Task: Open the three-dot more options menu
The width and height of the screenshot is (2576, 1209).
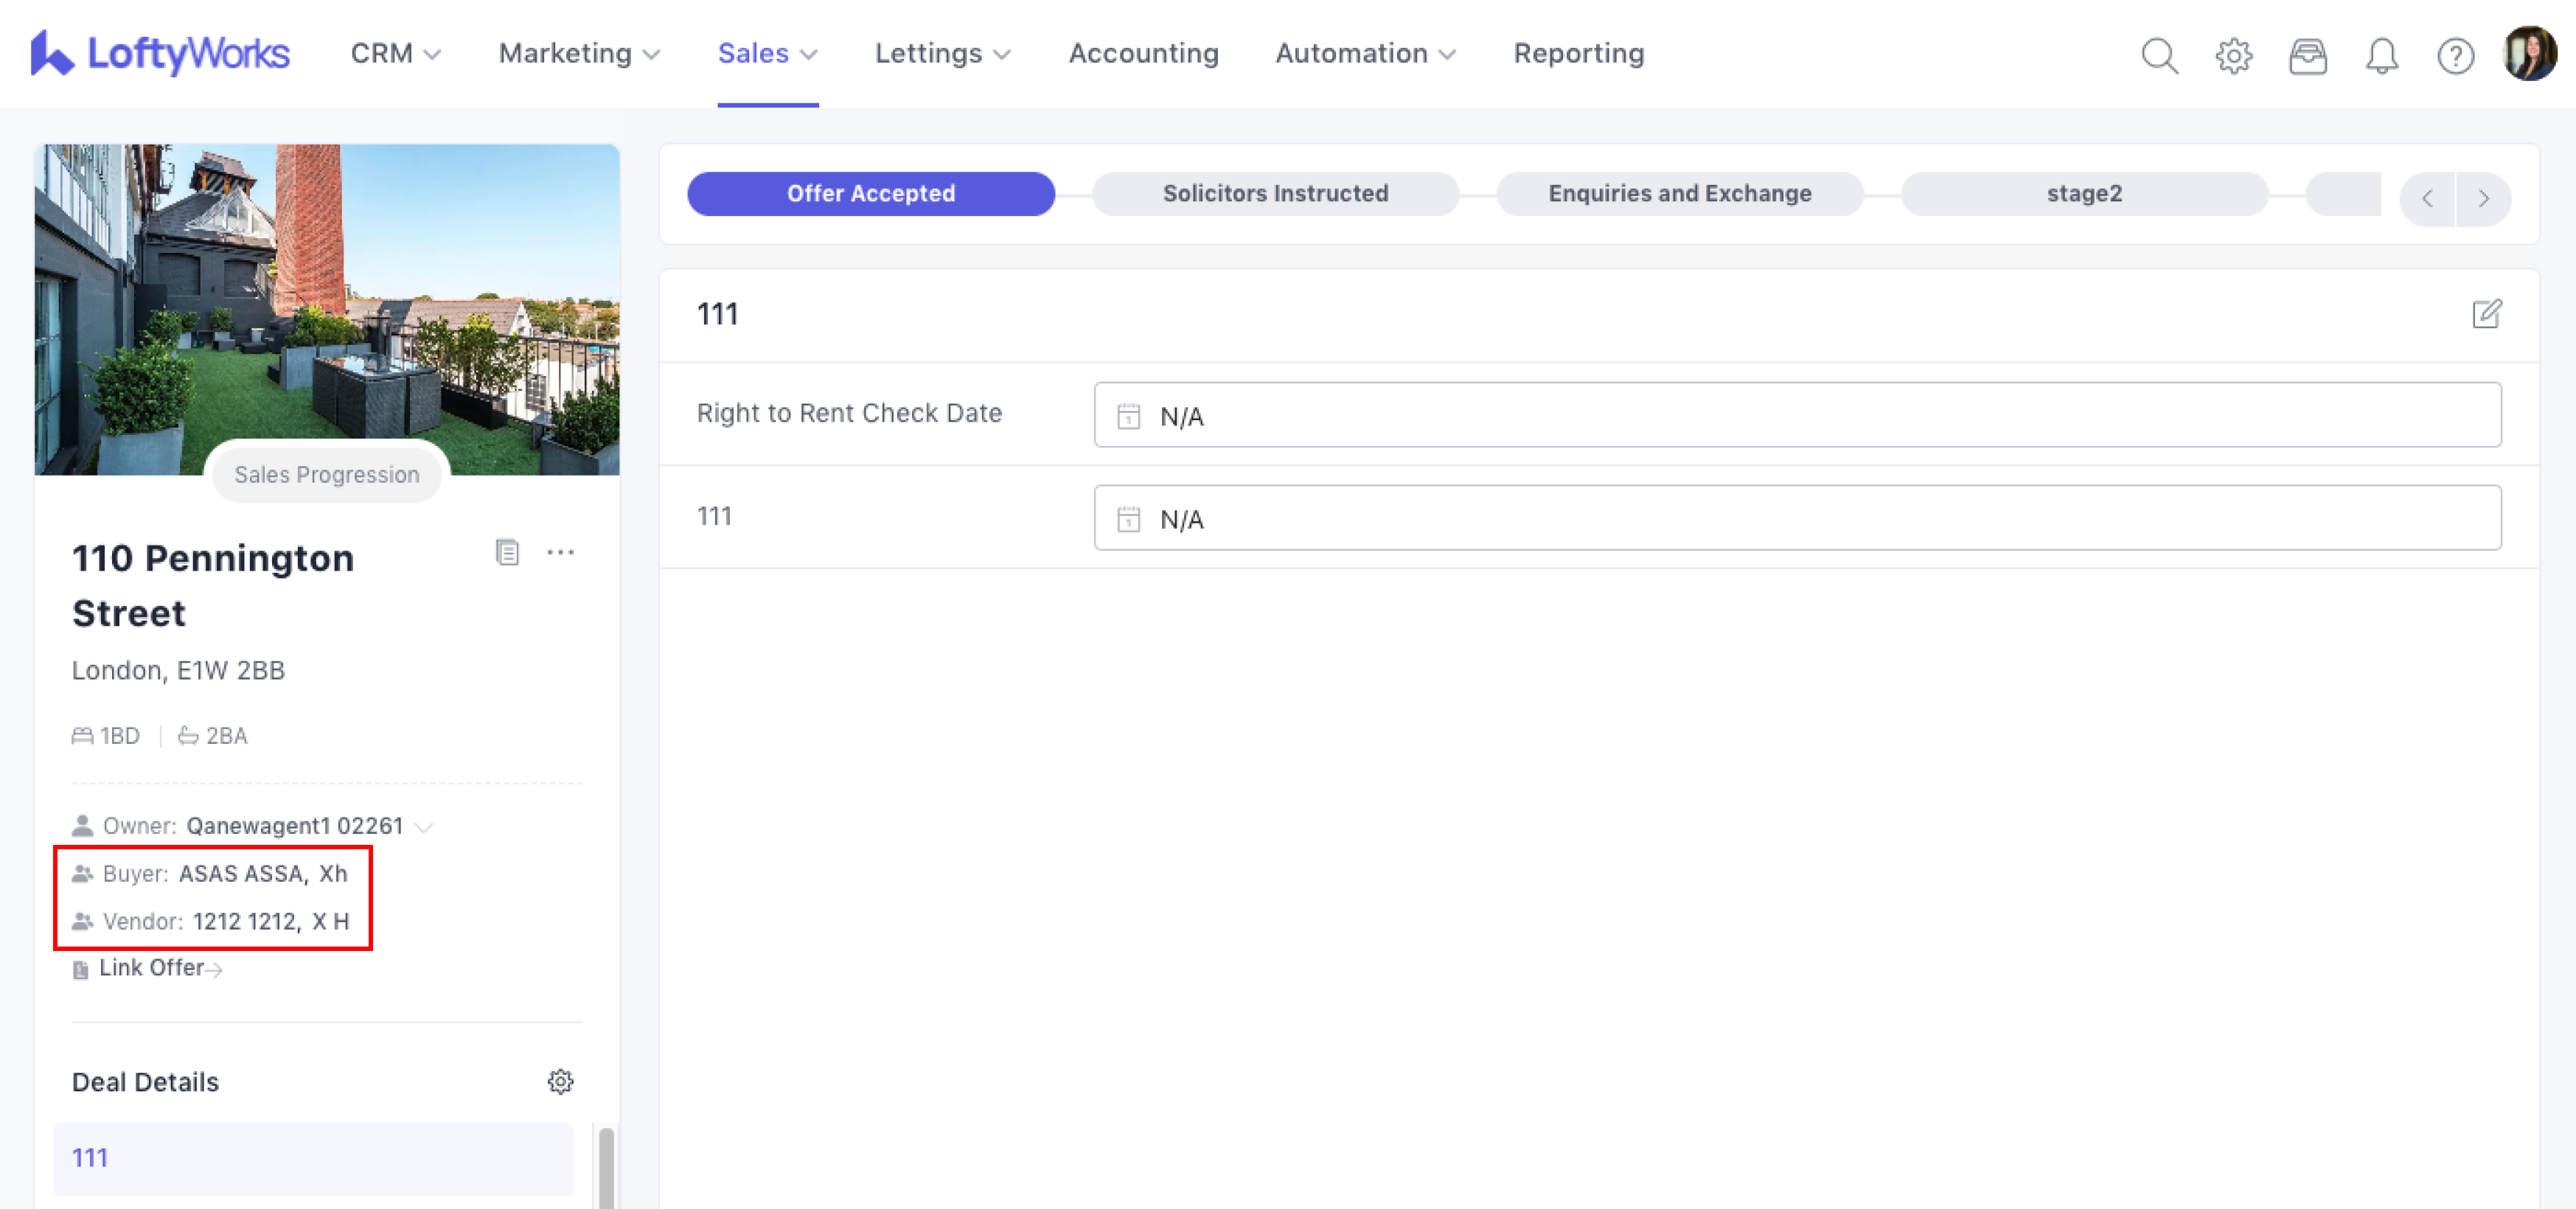Action: [x=560, y=552]
